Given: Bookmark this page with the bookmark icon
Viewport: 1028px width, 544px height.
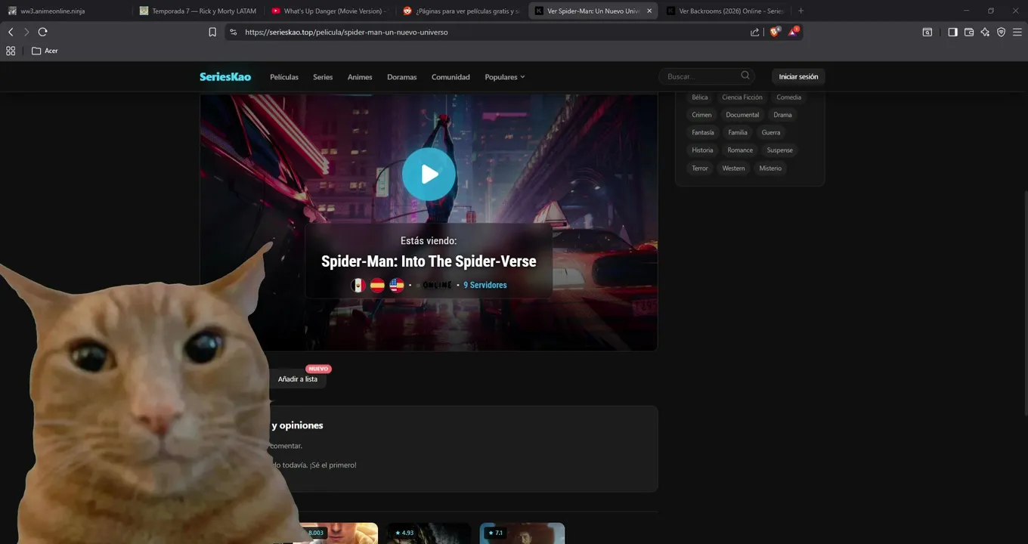Looking at the screenshot, I should 212,32.
